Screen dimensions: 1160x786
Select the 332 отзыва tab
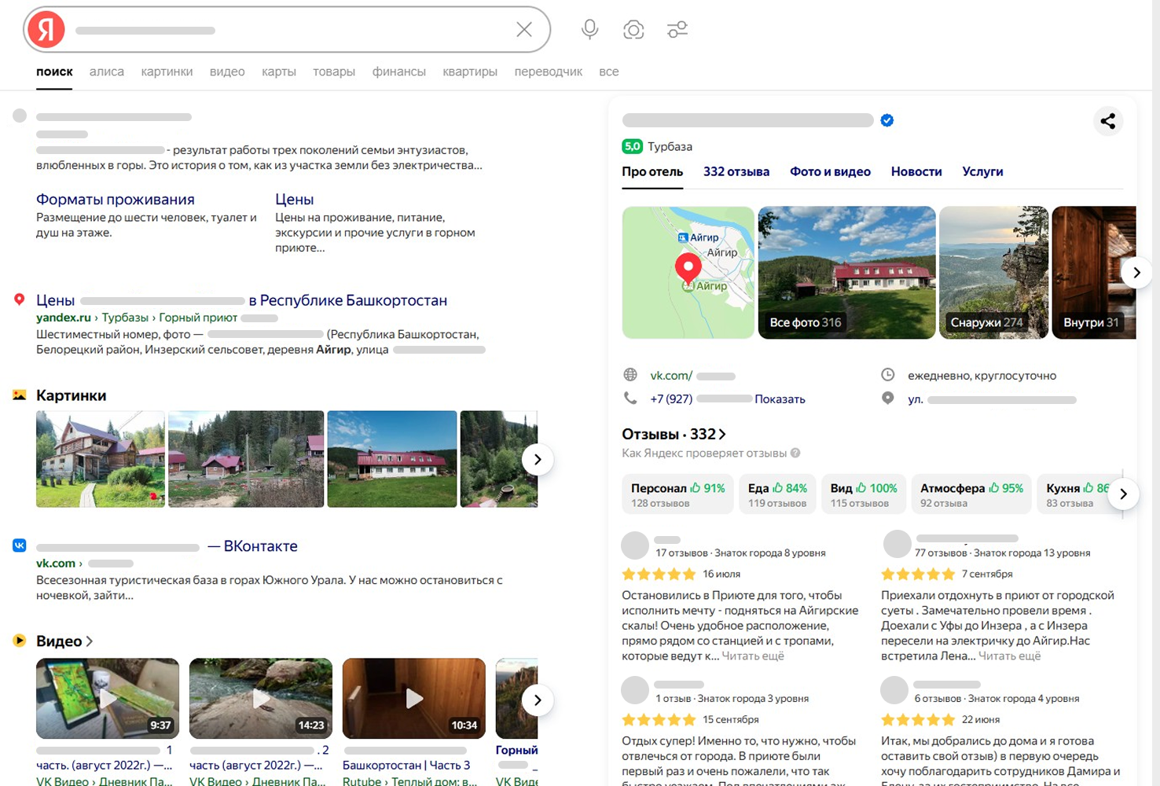tap(736, 171)
